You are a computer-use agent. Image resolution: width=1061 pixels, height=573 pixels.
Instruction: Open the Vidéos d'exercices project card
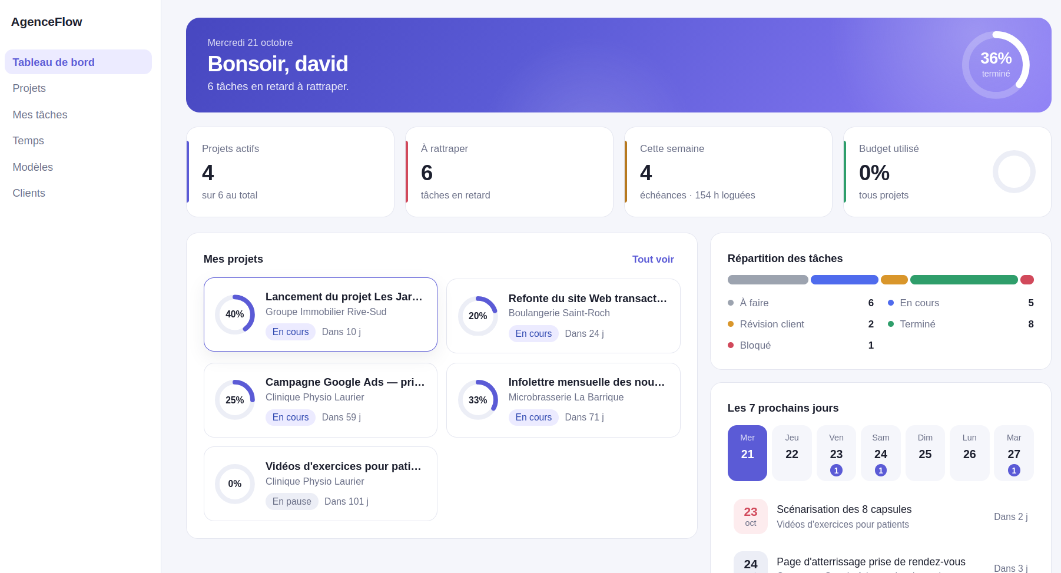[x=320, y=484]
